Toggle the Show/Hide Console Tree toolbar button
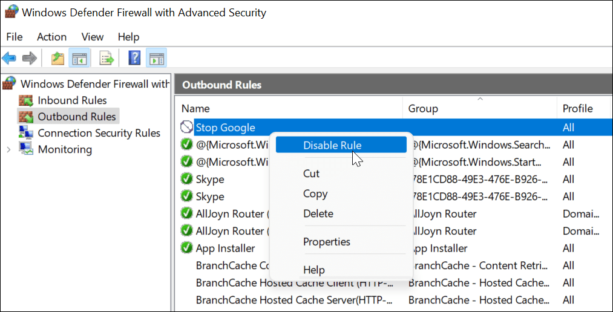613x312 pixels. pyautogui.click(x=79, y=58)
